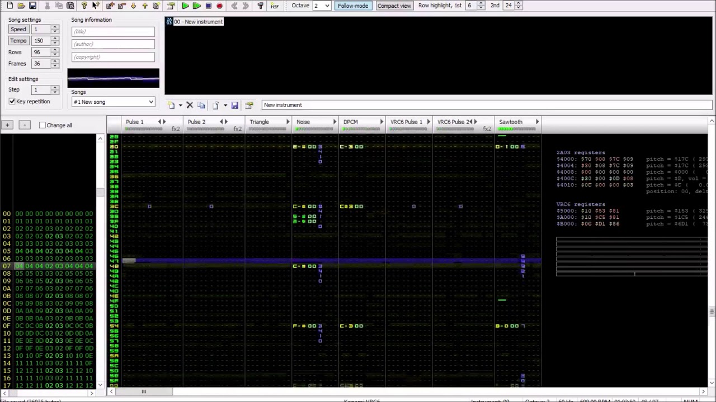This screenshot has width=716, height=402.
Task: Click the Save floppy disk icon in the top toolbar
Action: pyautogui.click(x=32, y=6)
